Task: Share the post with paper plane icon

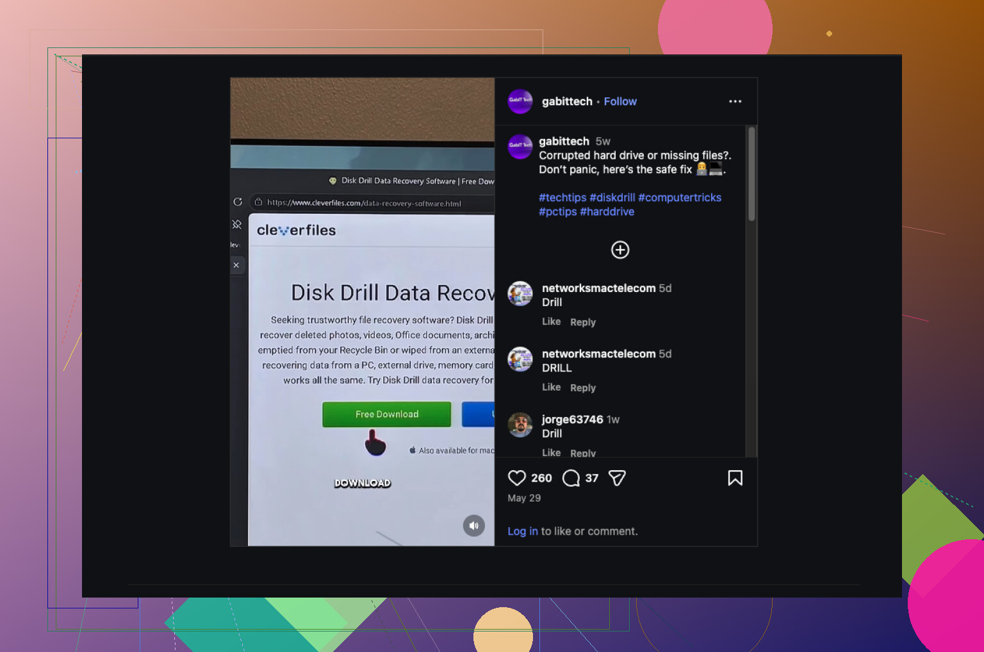Action: click(617, 478)
